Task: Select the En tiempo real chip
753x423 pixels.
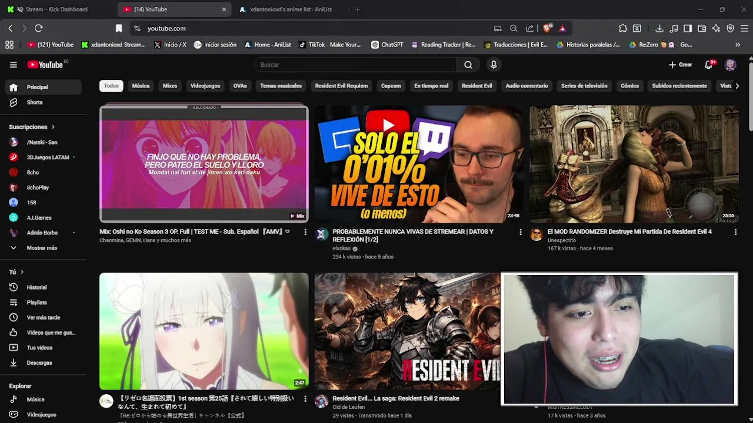Action: 431,86
